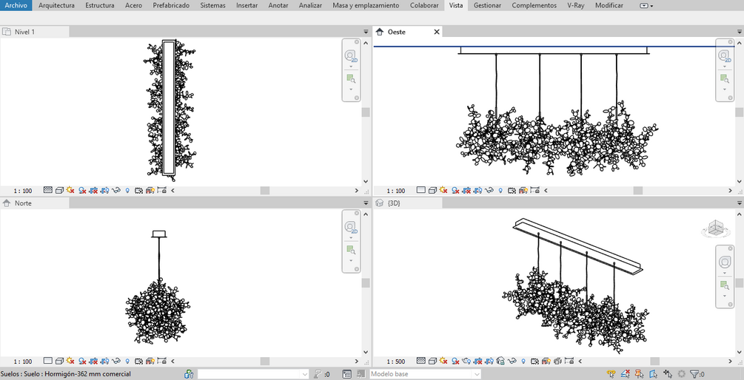Change visual style in Nivel 1 view
This screenshot has height=380, width=744.
click(59, 190)
